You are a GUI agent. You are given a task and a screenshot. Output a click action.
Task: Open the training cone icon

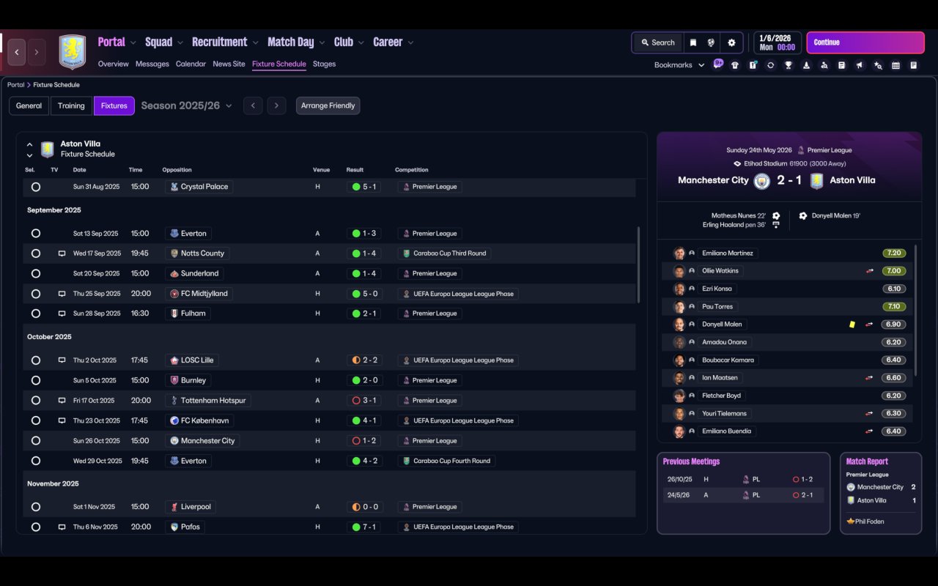pyautogui.click(x=806, y=65)
